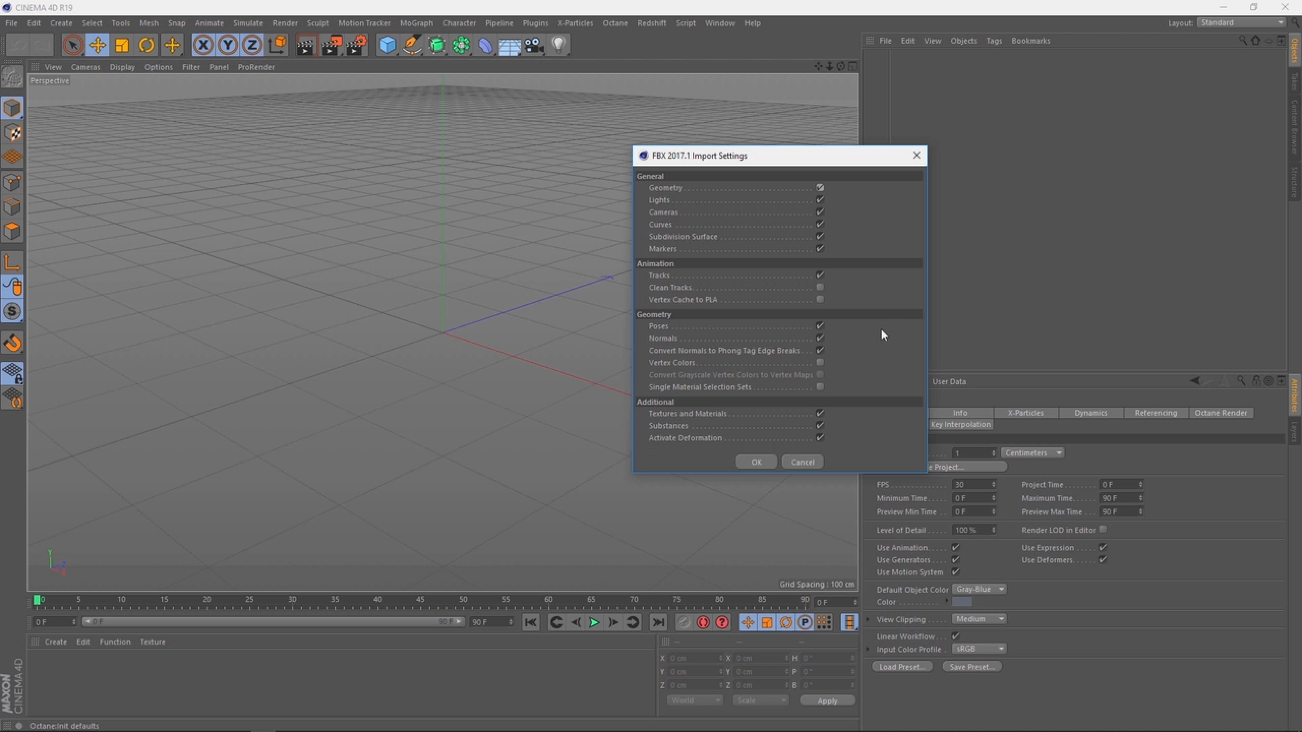Uncheck Geometry in FBX General section
The width and height of the screenshot is (1302, 732).
pyautogui.click(x=820, y=187)
